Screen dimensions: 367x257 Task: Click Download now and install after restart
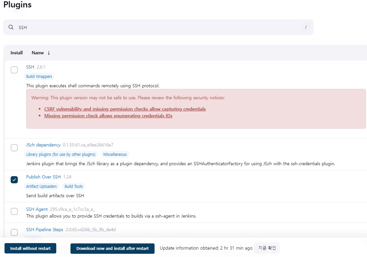tap(112, 248)
